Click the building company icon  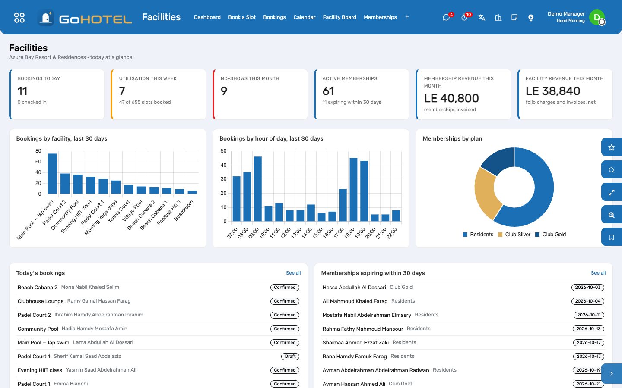pos(498,17)
